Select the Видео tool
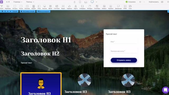Image resolution: width=169 pixels, height=95 pixels. click(63, 7)
